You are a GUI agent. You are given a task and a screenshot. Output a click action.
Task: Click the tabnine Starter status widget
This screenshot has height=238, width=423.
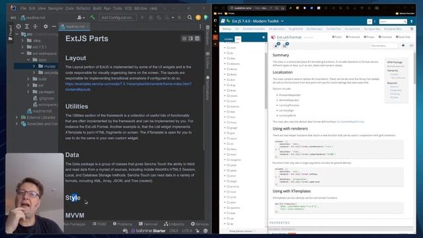pyautogui.click(x=148, y=231)
